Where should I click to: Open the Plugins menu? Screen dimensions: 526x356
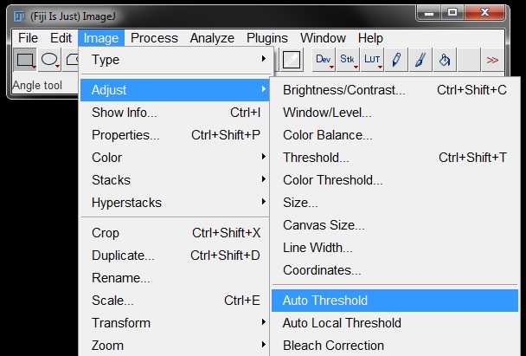pyautogui.click(x=267, y=38)
